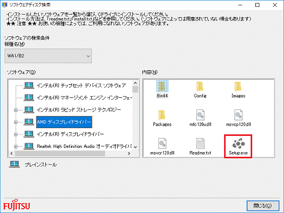The height and width of the screenshot is (213, 284).
Task: Select the msvcr120.dll file icon
Action: pyautogui.click(x=162, y=144)
